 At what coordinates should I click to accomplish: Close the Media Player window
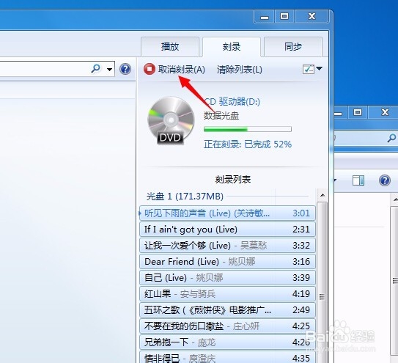(x=312, y=17)
